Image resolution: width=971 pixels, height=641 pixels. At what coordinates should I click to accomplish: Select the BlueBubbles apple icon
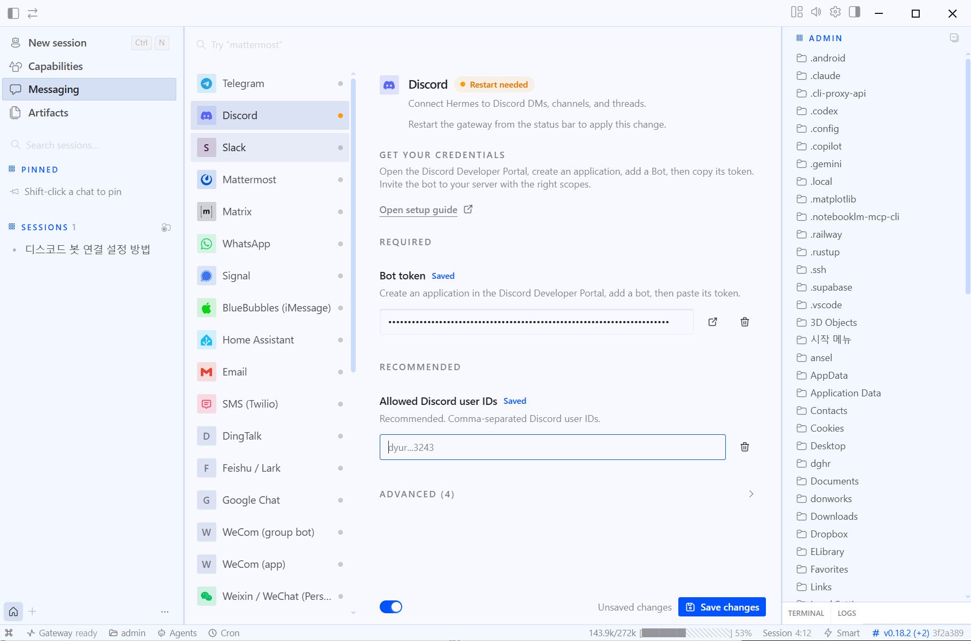pyautogui.click(x=207, y=308)
